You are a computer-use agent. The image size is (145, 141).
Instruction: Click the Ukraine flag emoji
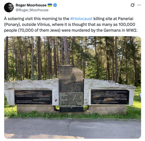(50, 5)
